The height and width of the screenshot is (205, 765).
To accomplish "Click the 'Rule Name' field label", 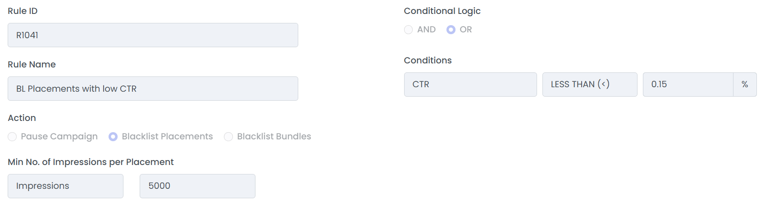I will coord(32,64).
